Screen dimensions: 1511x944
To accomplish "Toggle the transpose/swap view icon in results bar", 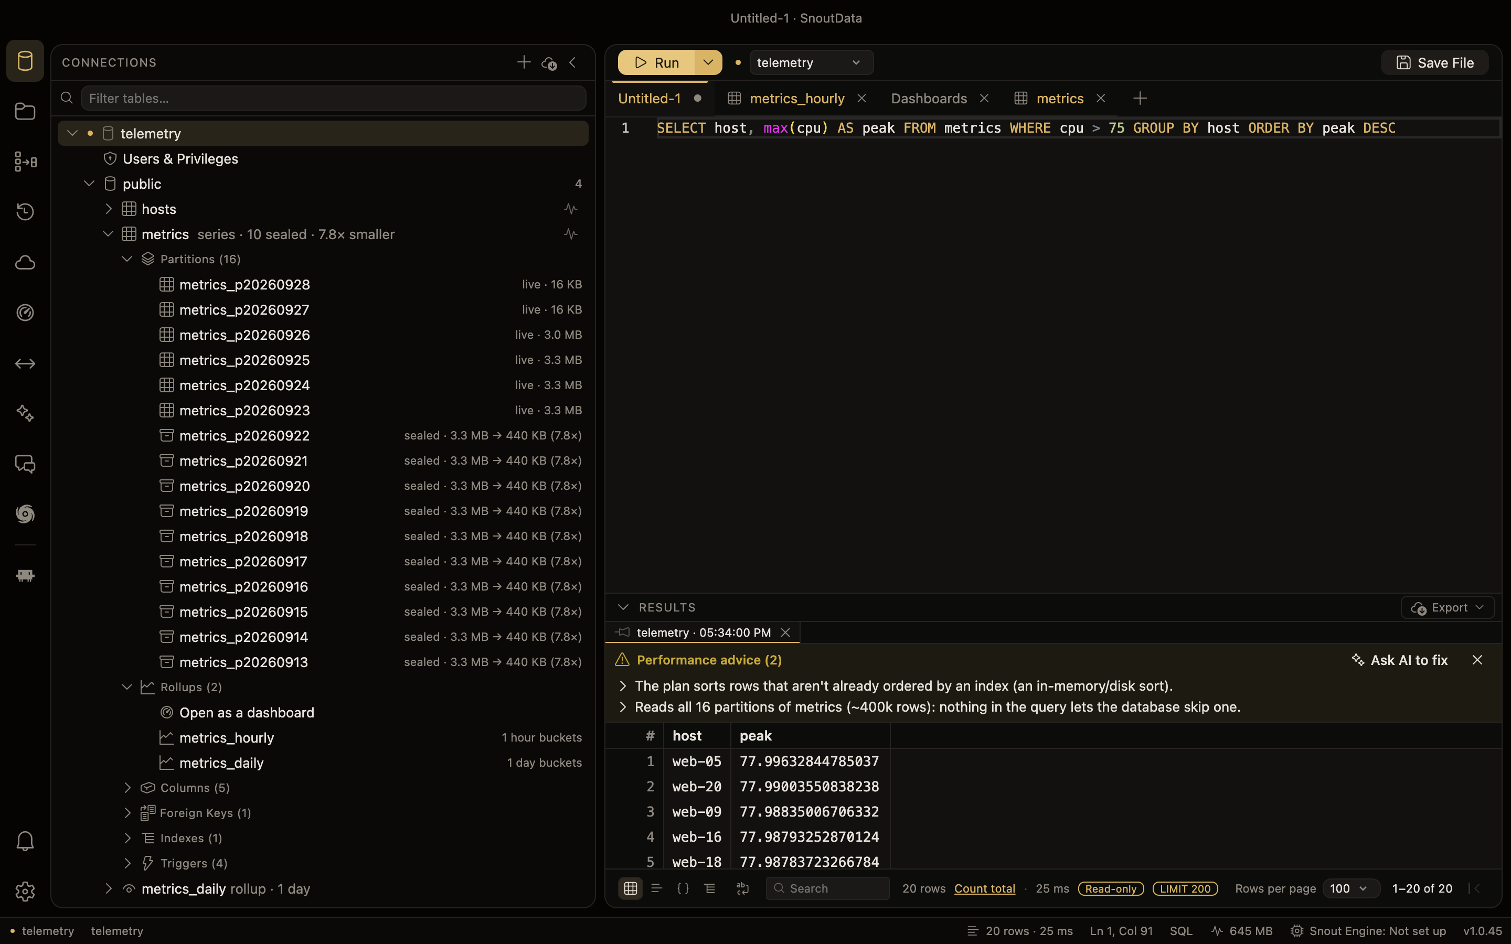I will coord(742,888).
